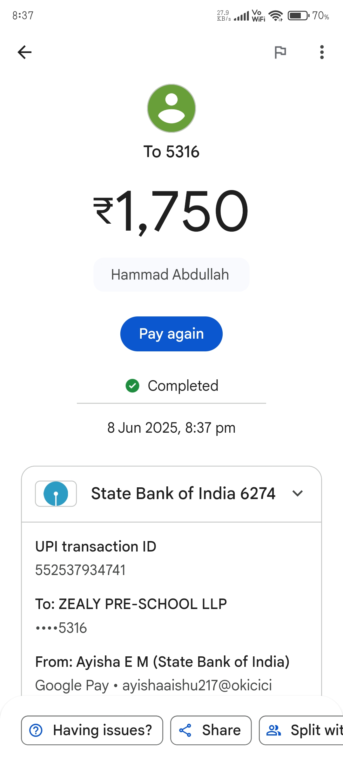Tap the Pay again button
This screenshot has width=343, height=765.
pyautogui.click(x=171, y=334)
